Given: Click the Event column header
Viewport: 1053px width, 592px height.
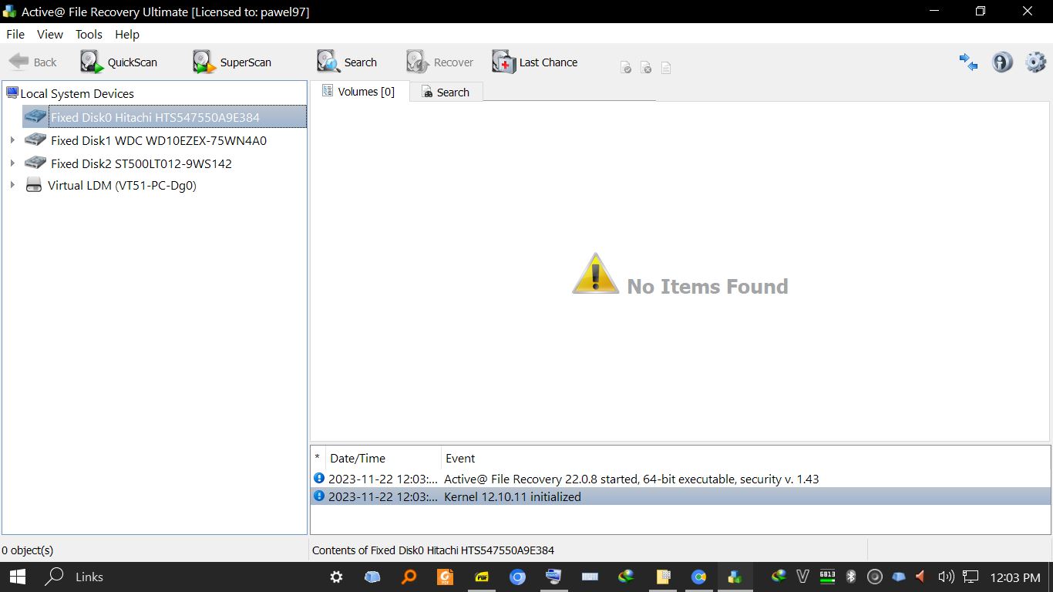Looking at the screenshot, I should click(x=460, y=458).
